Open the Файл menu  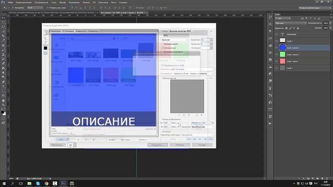[x=10, y=2]
